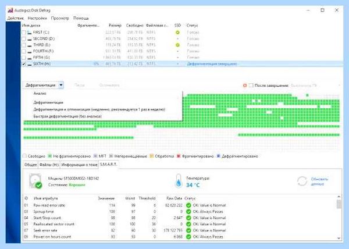
Task: Click the SECOND (D:) drive icon
Action: [30, 39]
